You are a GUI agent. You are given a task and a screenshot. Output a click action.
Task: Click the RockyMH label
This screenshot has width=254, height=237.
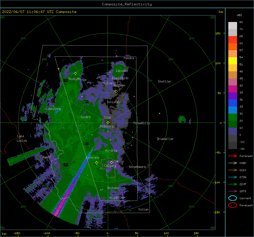point(75,79)
